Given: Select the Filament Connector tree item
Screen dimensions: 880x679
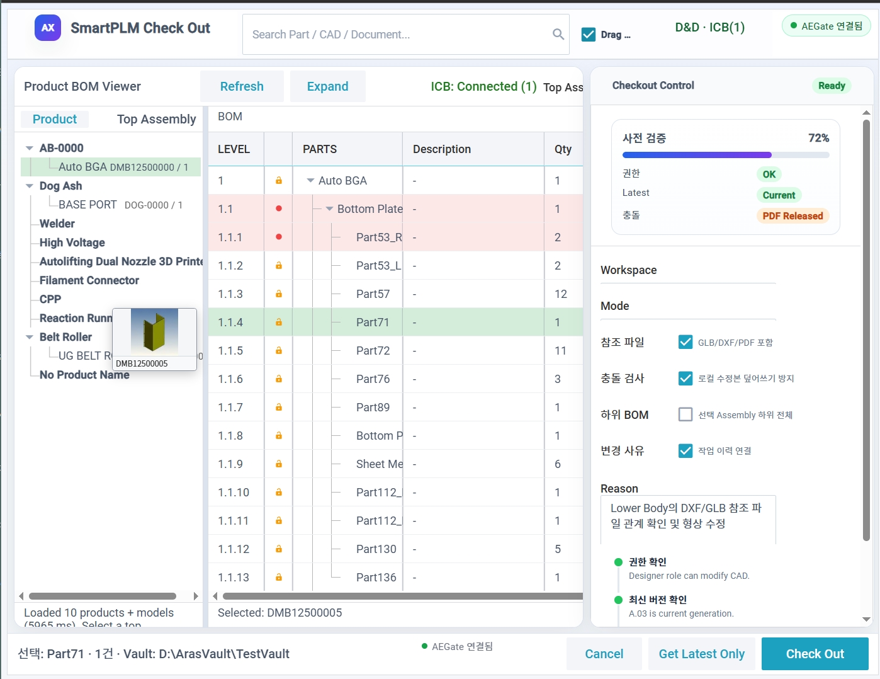Looking at the screenshot, I should click(89, 280).
